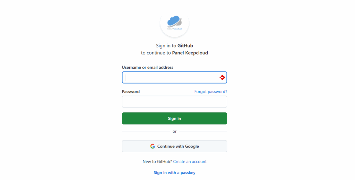
Task: Open the Create an account link
Action: [190, 161]
